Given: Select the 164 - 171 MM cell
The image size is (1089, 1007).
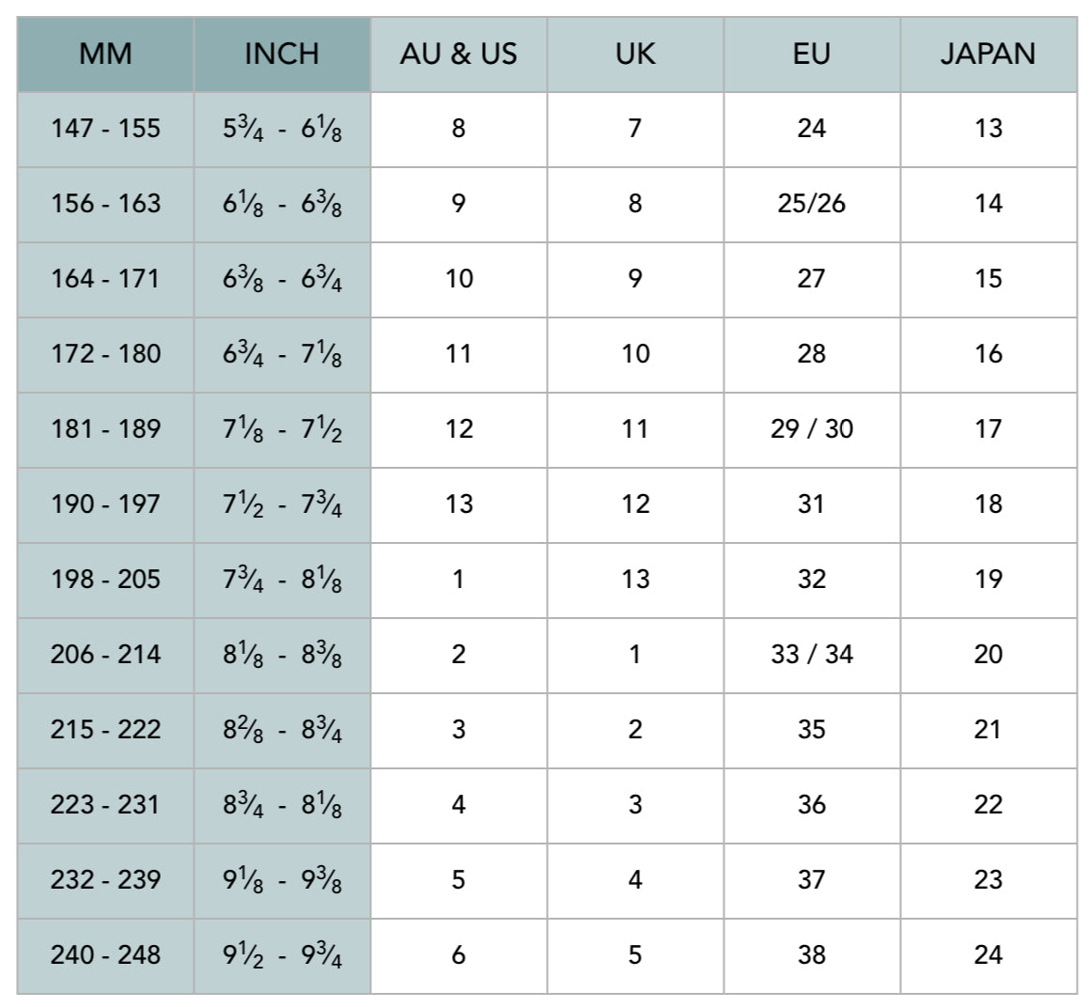Looking at the screenshot, I should tap(105, 279).
